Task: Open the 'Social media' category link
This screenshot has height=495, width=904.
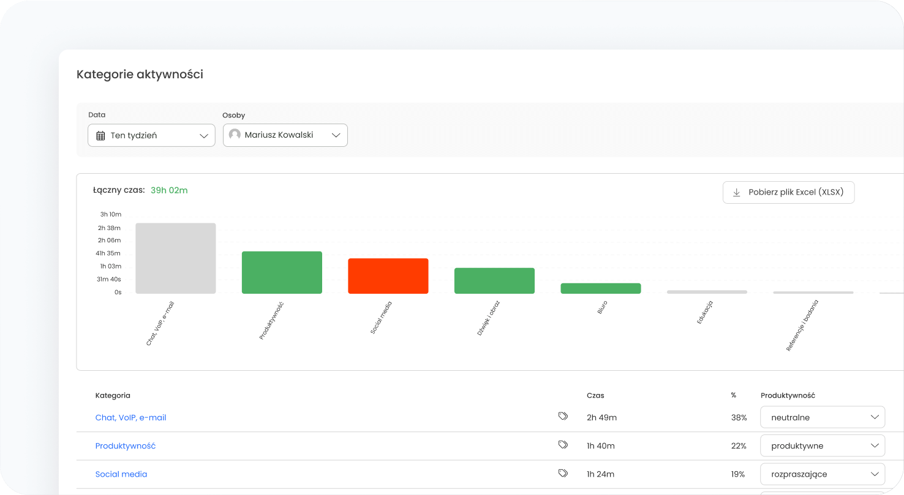Action: pyautogui.click(x=121, y=474)
